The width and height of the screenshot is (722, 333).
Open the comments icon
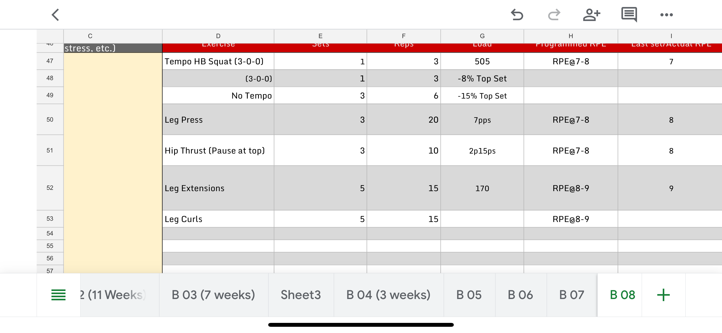point(629,15)
